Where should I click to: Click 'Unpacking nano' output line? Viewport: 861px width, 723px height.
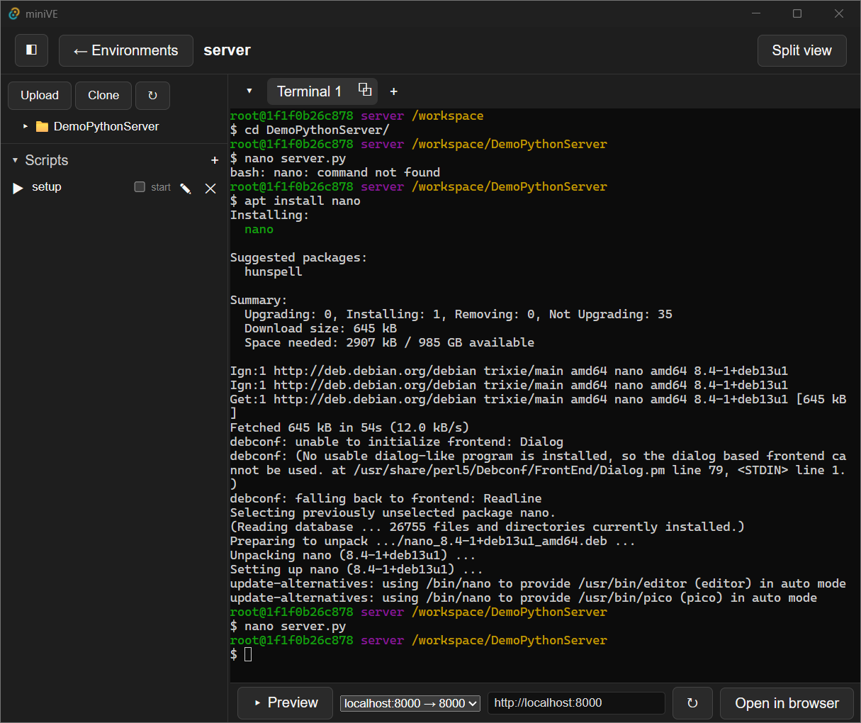tap(353, 555)
